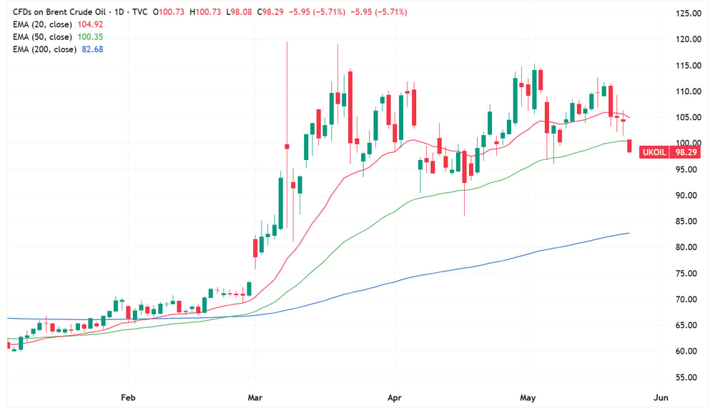Screen dimensions: 715x413
Task: Click the Apr label on time axis
Action: coord(395,397)
